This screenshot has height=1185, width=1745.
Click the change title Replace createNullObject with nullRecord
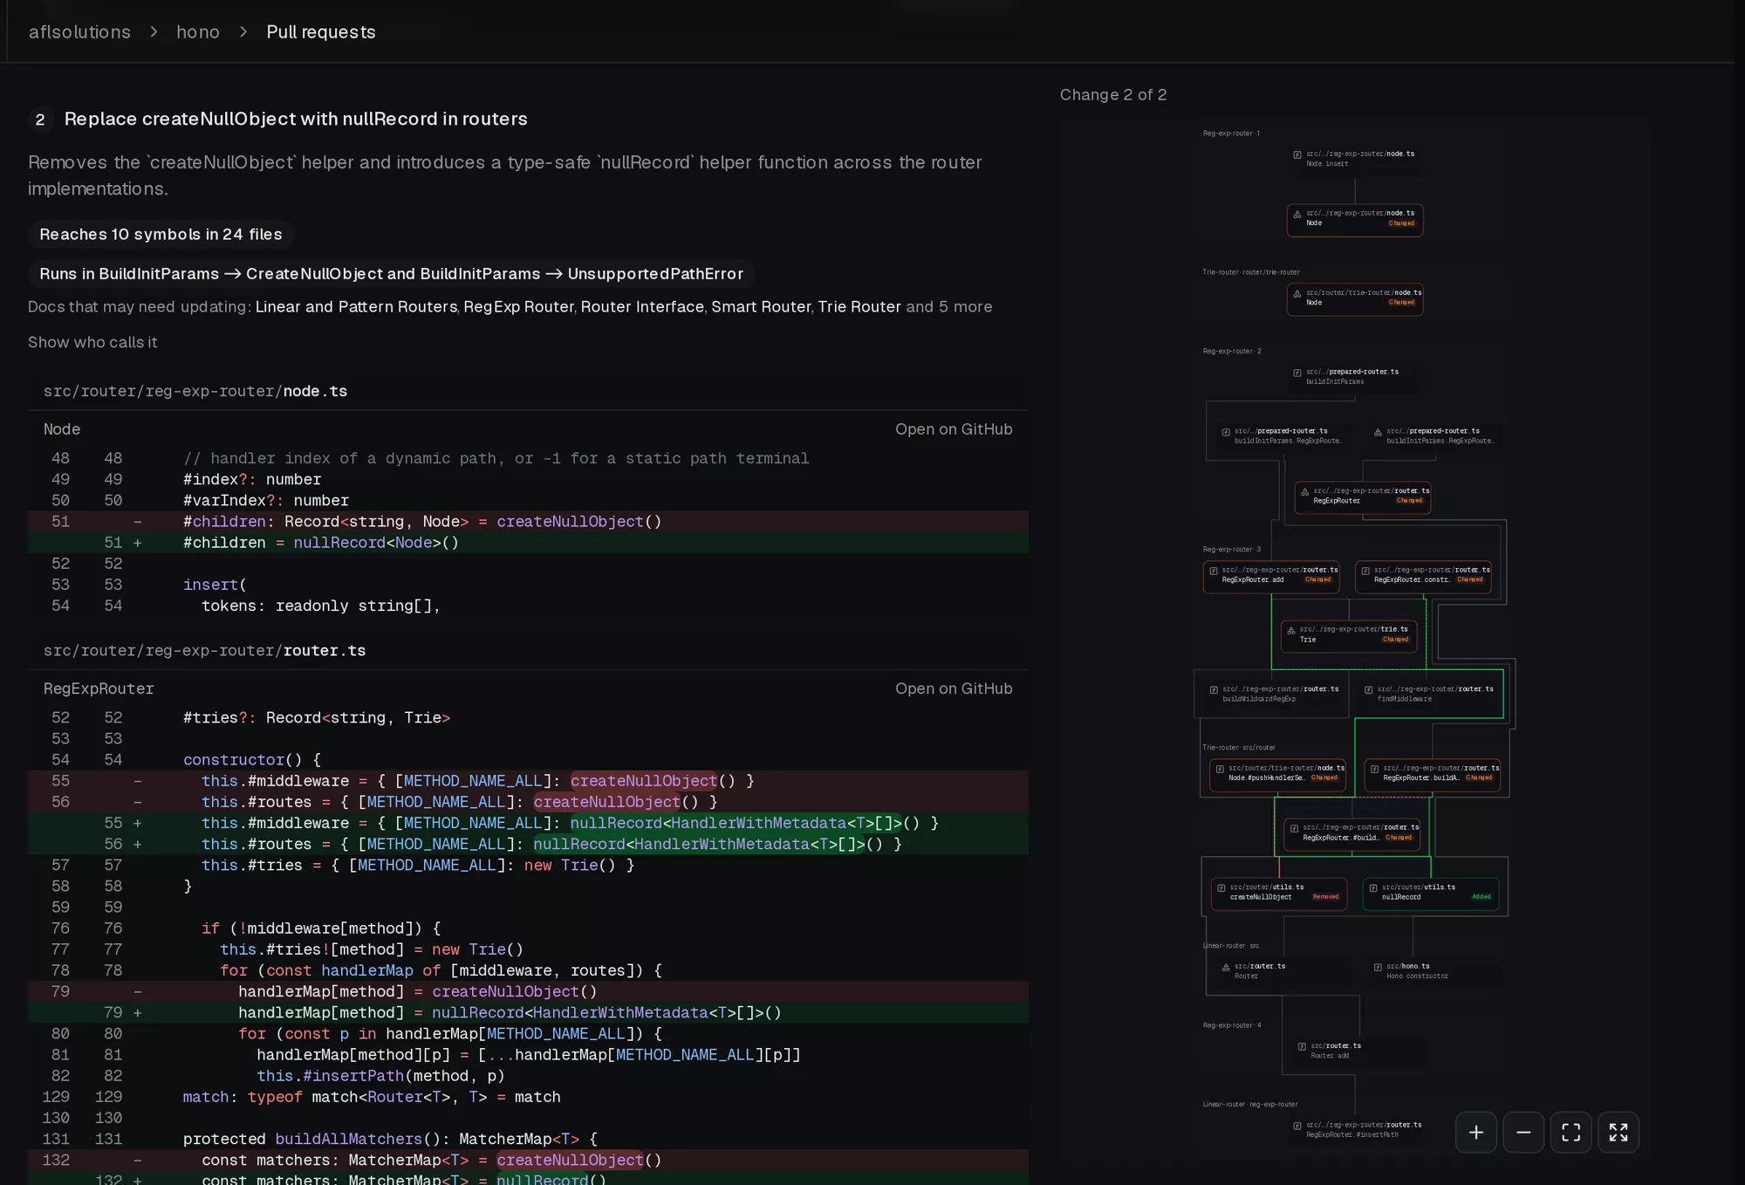click(x=296, y=120)
